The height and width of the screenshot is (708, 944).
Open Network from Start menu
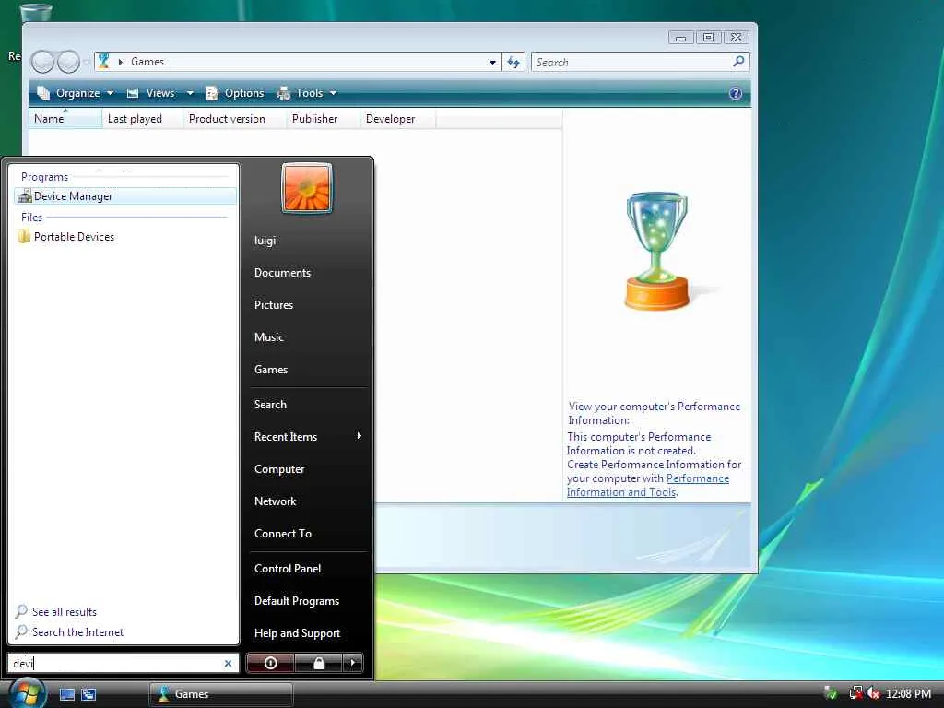(x=275, y=501)
